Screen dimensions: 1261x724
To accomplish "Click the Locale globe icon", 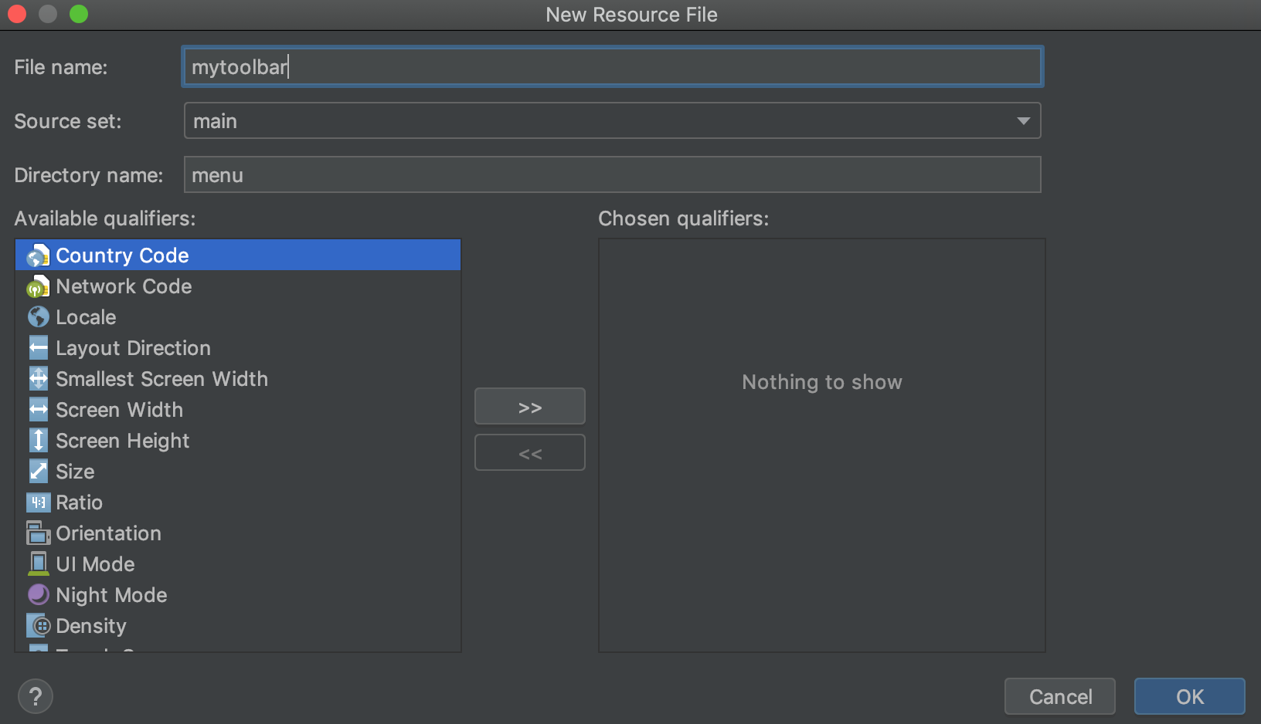I will point(38,317).
